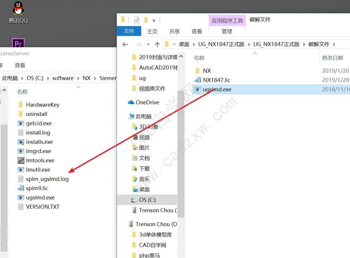
Task: Open the 视频原文件 folder in navigation pane
Action: (149, 89)
